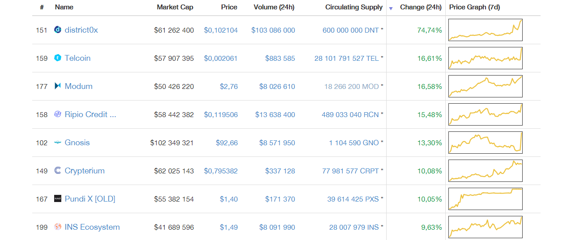Image resolution: width=575 pixels, height=240 pixels.
Task: Click supply 489 033 040 RCN
Action: (x=350, y=115)
